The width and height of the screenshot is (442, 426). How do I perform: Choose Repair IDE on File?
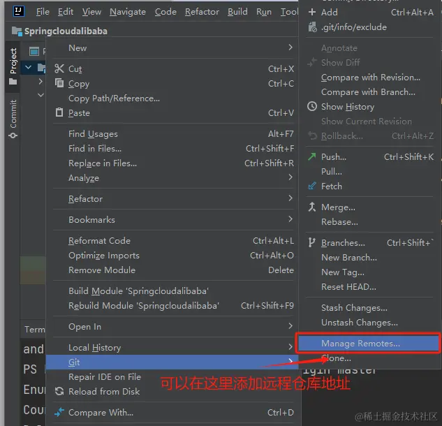[x=172, y=376]
